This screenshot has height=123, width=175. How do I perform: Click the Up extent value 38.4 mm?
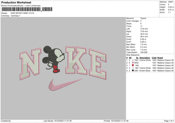[x=144, y=34]
